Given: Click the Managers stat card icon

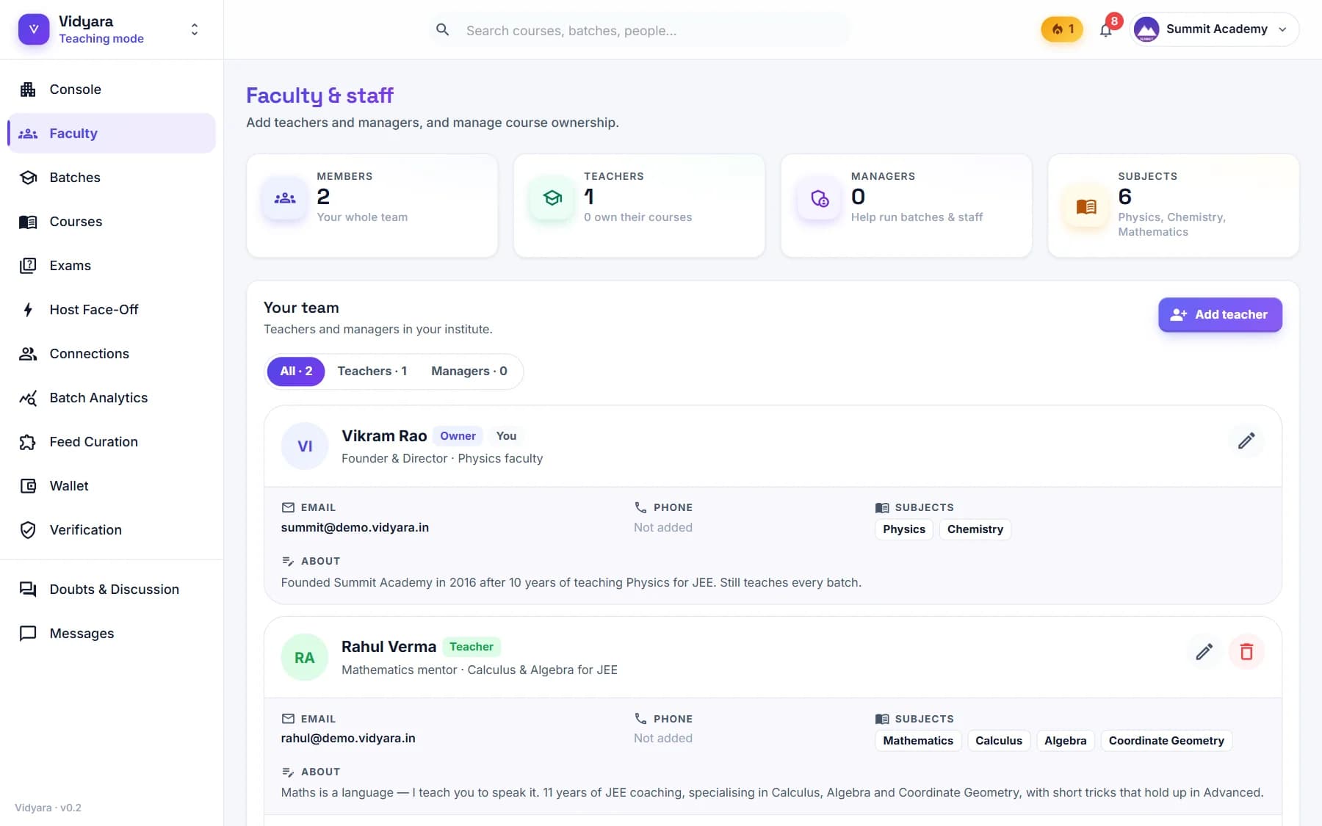Looking at the screenshot, I should [x=820, y=199].
